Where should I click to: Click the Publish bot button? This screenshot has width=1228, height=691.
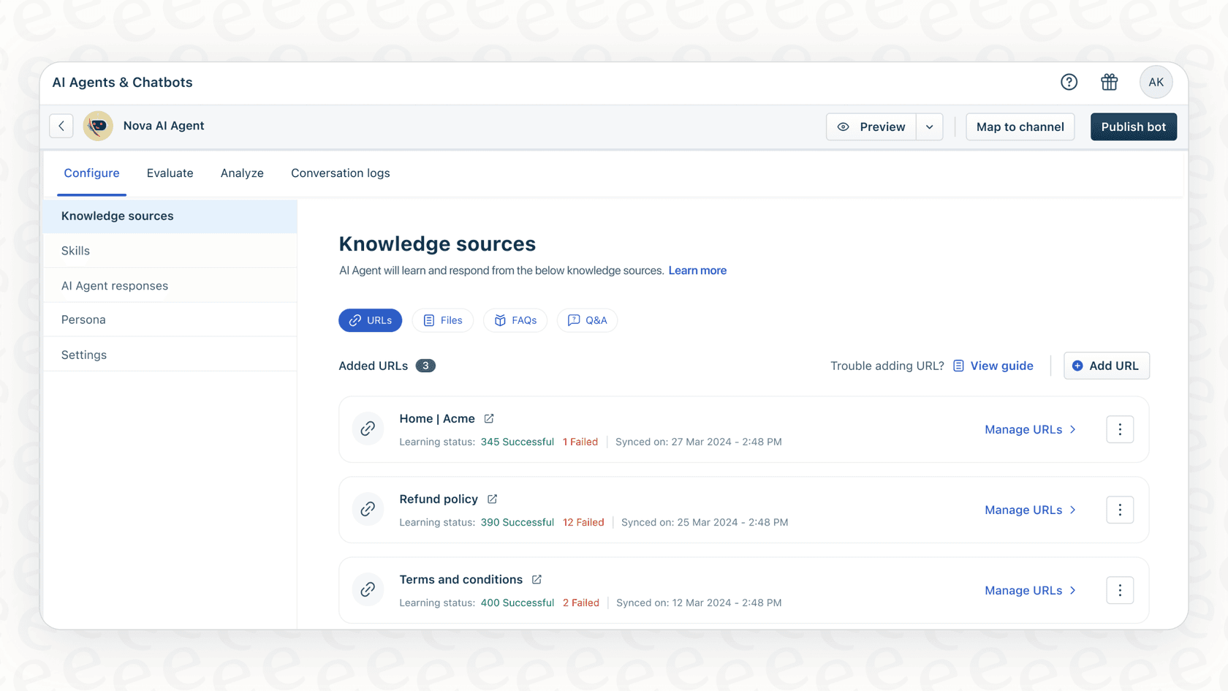pyautogui.click(x=1134, y=127)
